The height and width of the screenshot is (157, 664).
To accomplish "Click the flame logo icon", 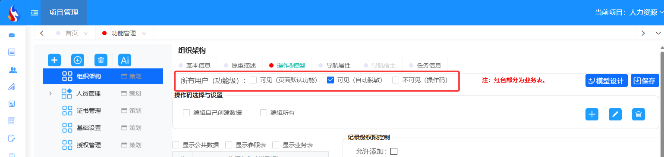I will tap(14, 13).
